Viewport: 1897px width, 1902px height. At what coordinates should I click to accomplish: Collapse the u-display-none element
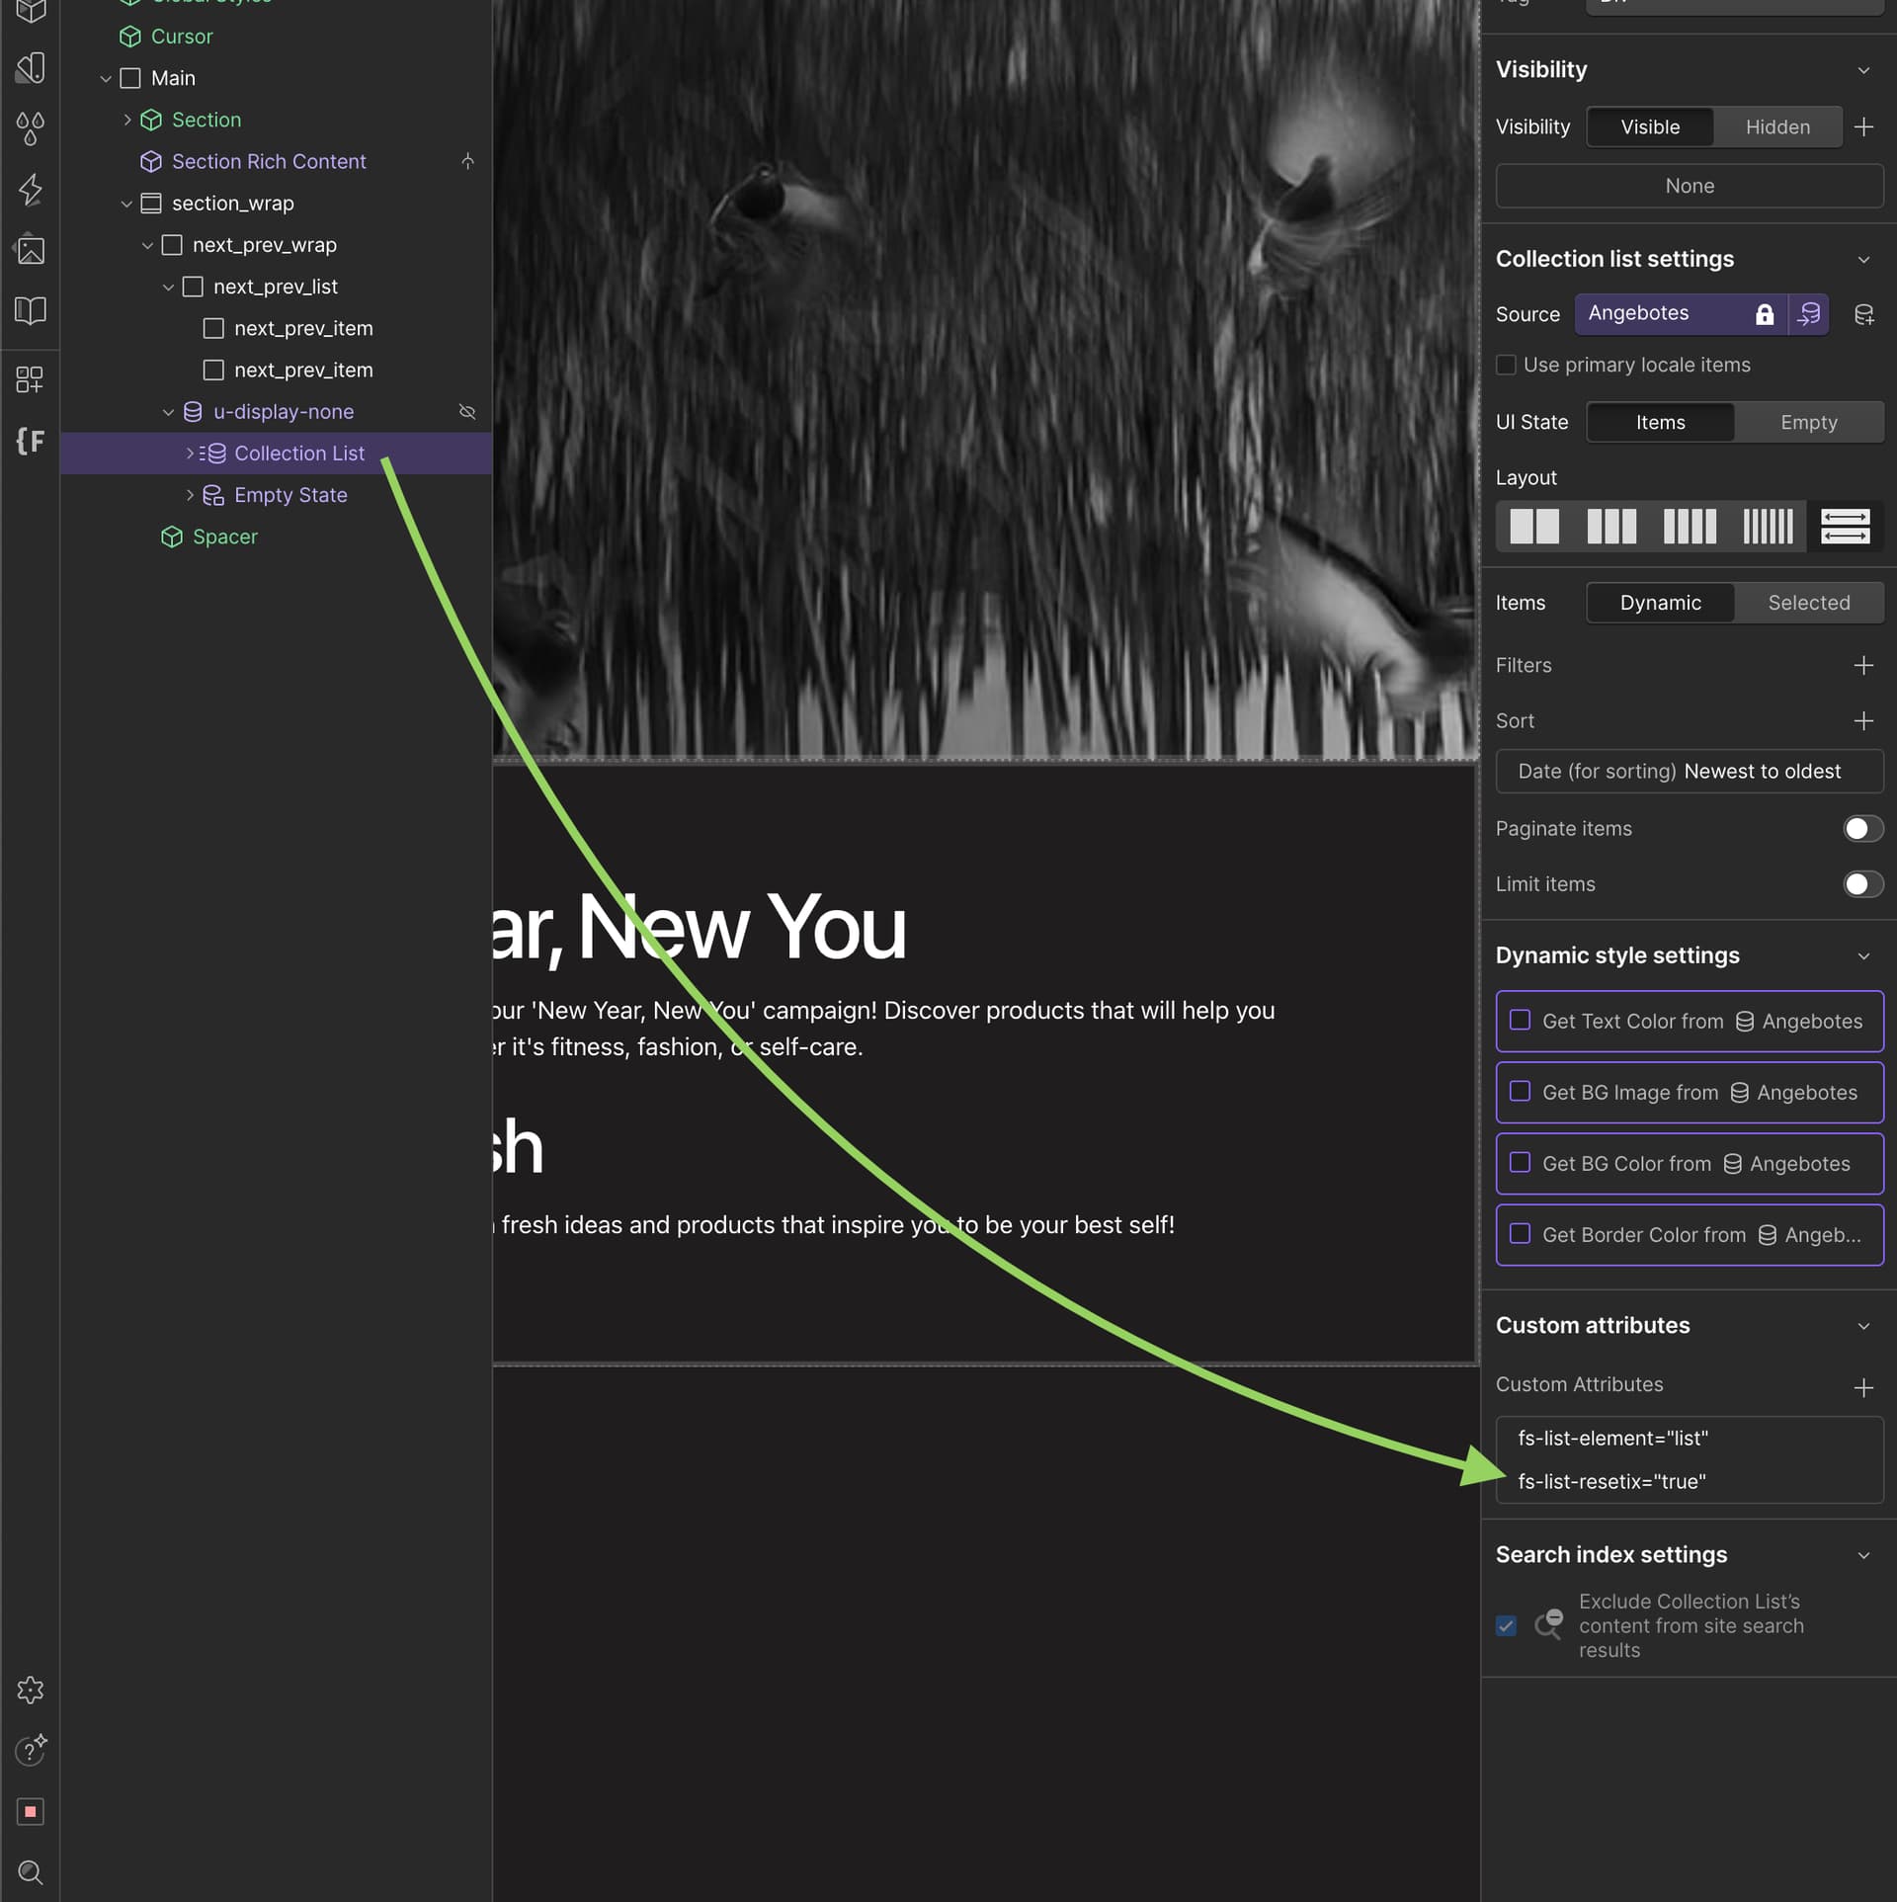point(168,412)
